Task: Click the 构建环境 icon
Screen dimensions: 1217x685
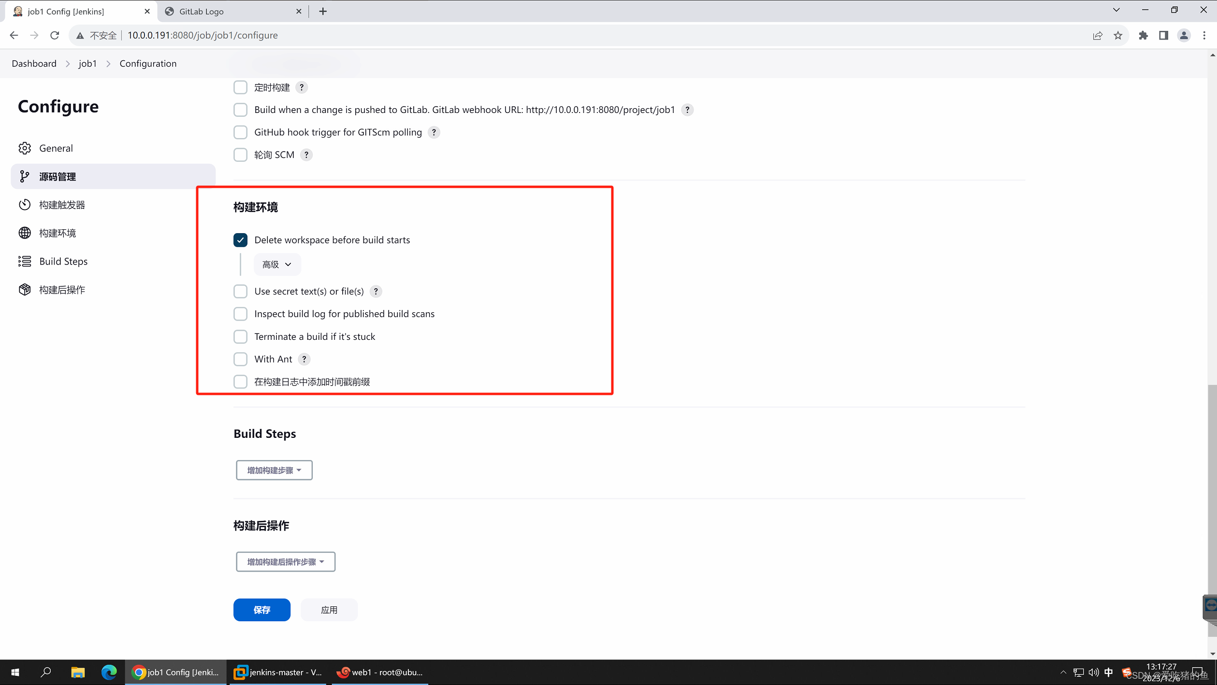Action: (x=24, y=233)
